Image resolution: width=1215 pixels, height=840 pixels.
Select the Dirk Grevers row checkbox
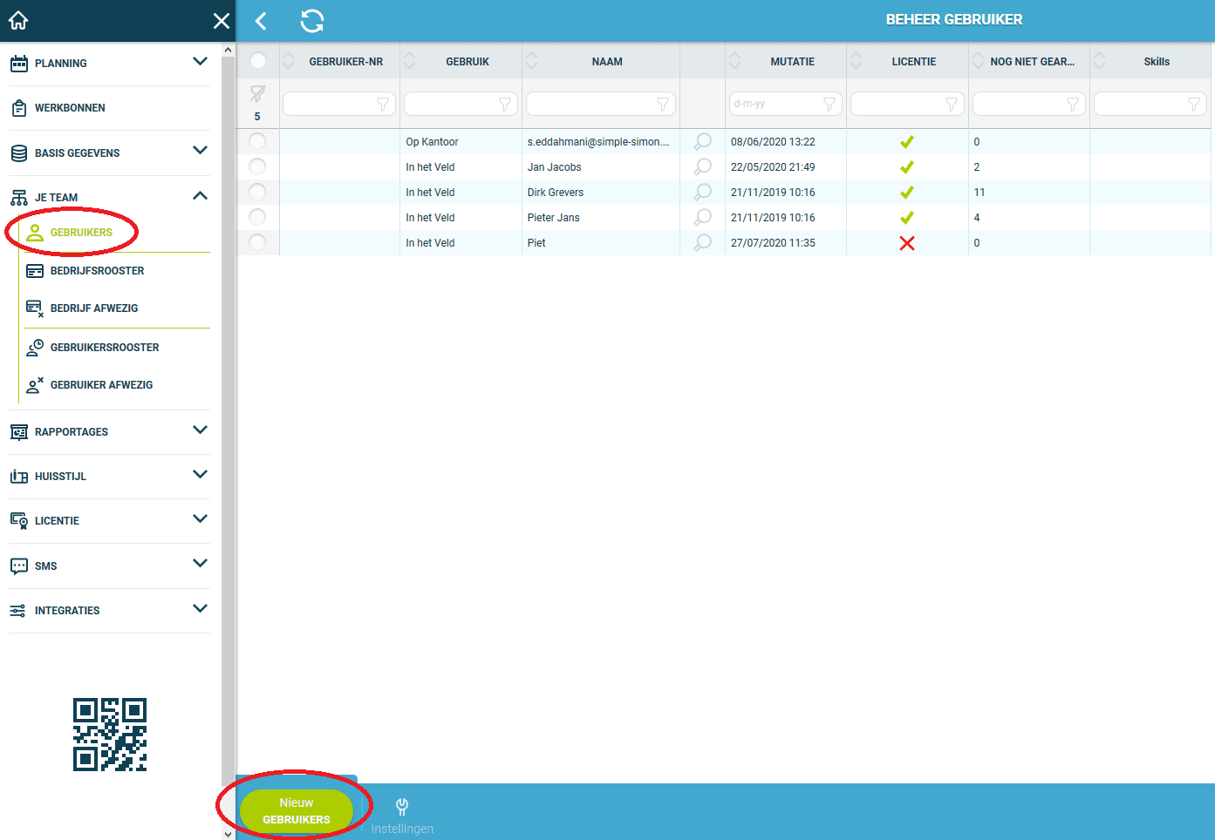(x=257, y=192)
